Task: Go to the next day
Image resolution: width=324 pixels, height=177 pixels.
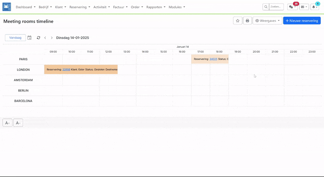Action: [x=52, y=38]
